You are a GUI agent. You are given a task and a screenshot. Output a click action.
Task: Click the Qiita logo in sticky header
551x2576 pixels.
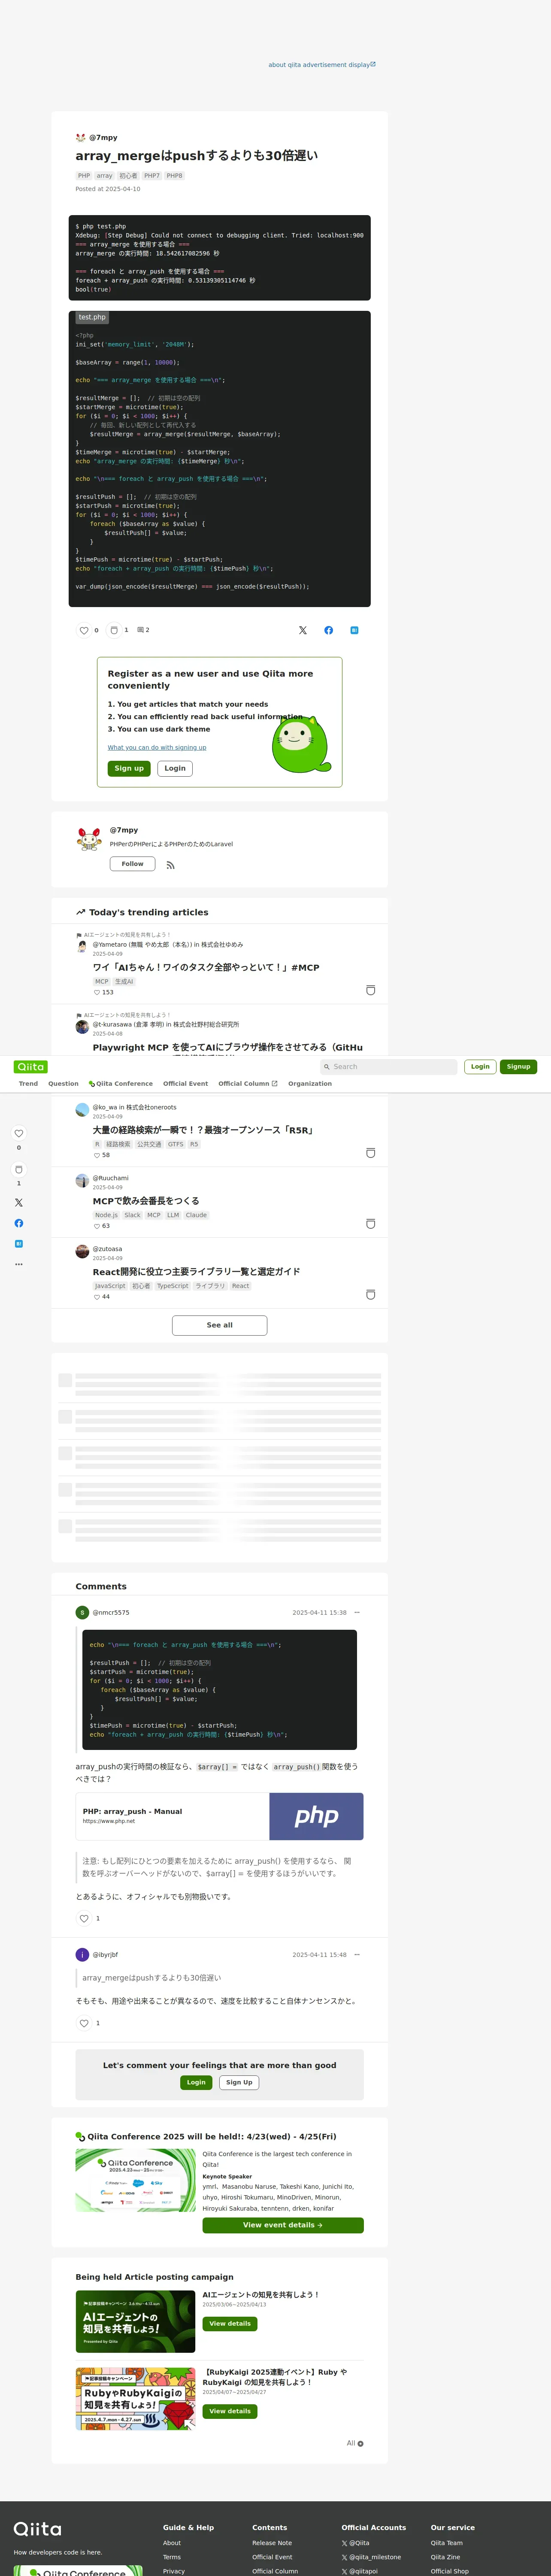click(31, 1067)
